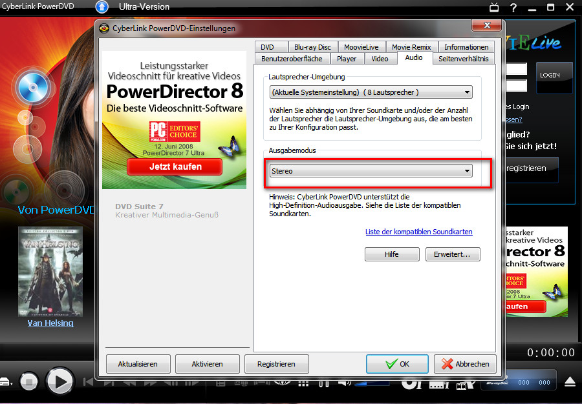Click the PC Editors' Choice badge in ad

175,132
